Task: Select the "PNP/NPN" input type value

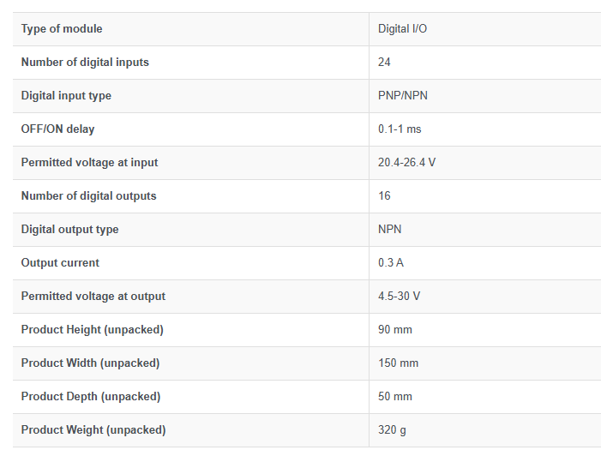Action: [x=402, y=96]
